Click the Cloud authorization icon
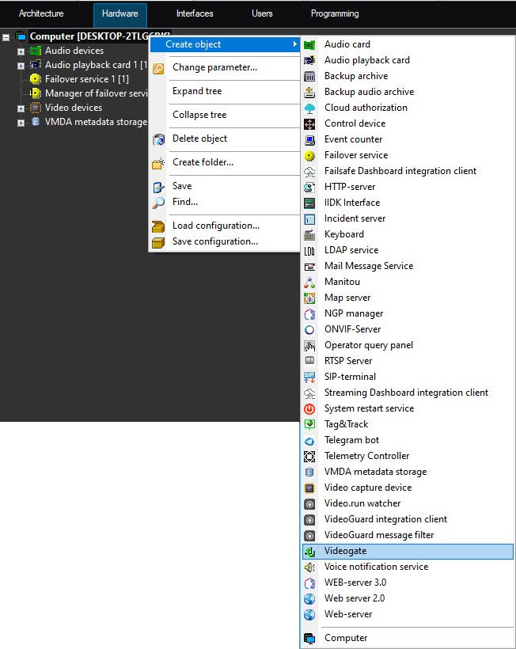This screenshot has width=516, height=649. coord(309,108)
